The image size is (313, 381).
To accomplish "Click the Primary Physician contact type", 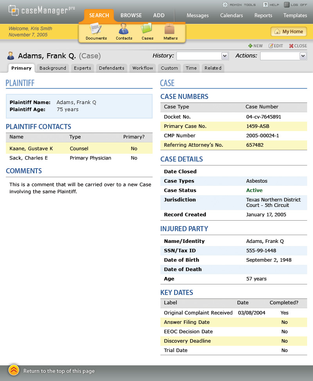I will coord(90,158).
